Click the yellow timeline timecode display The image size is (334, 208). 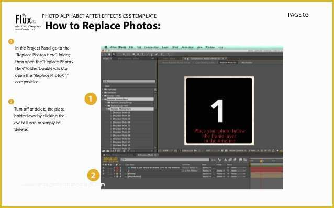coord(110,158)
